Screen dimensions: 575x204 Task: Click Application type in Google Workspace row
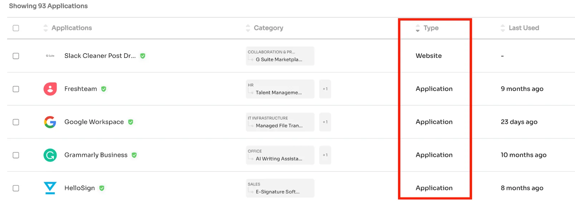pyautogui.click(x=434, y=122)
